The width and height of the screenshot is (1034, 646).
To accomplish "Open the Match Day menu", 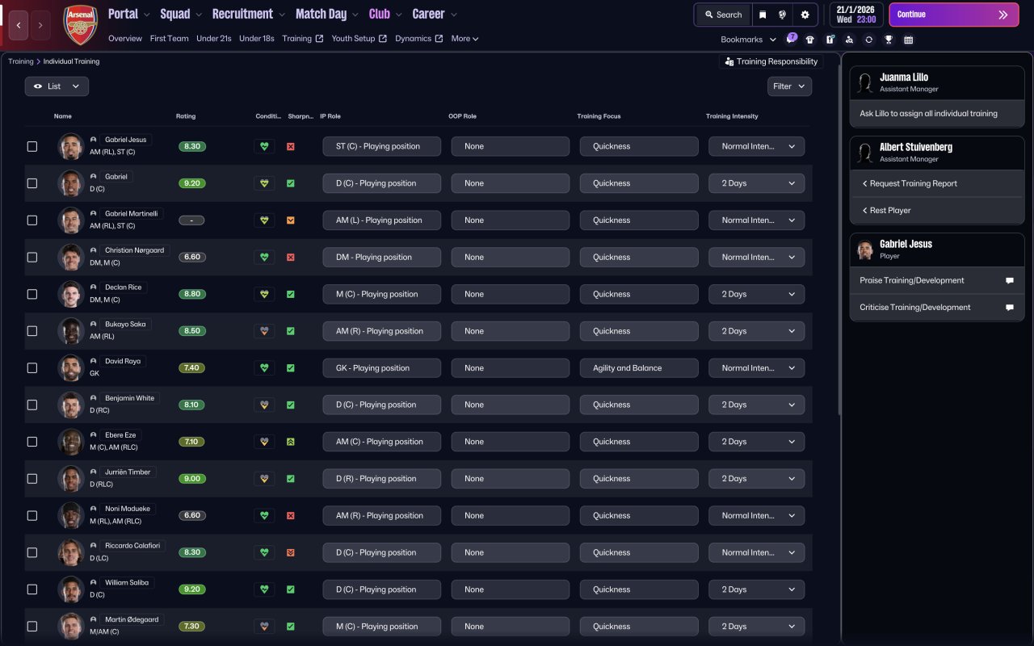I will (x=327, y=14).
